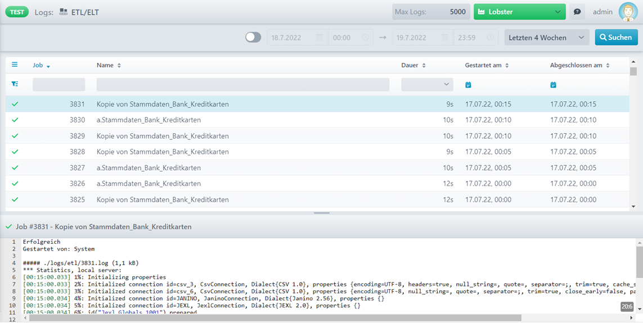Sort by the Job column header
The image size is (643, 323).
point(42,65)
